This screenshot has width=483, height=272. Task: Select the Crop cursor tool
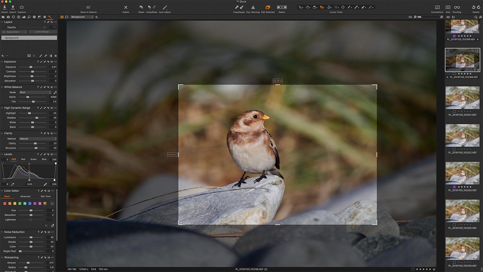[x=322, y=7]
